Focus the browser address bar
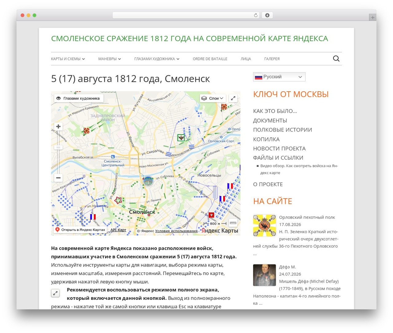 (186, 15)
